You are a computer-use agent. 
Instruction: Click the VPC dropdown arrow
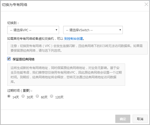click(56, 30)
